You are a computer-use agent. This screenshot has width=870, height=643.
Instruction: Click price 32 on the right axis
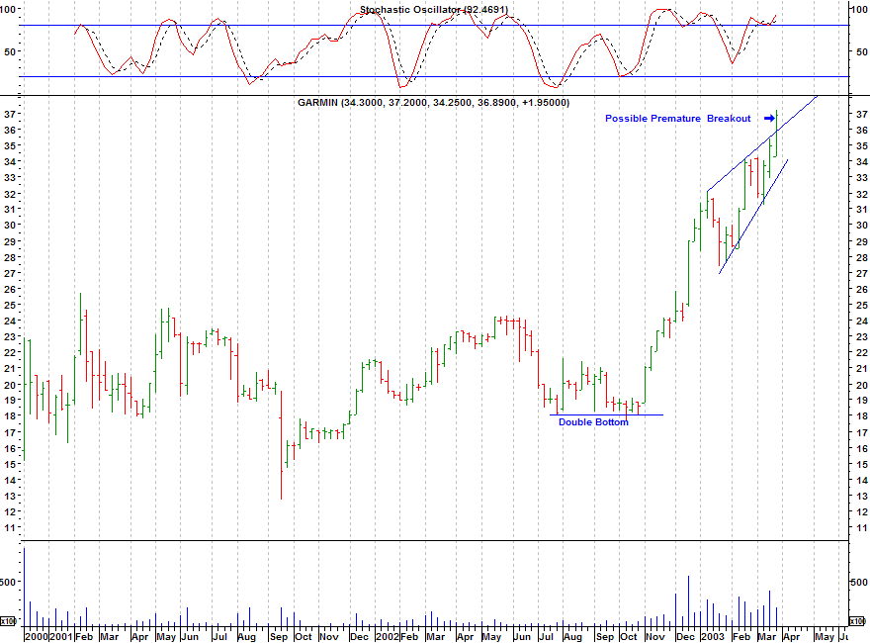tap(862, 194)
